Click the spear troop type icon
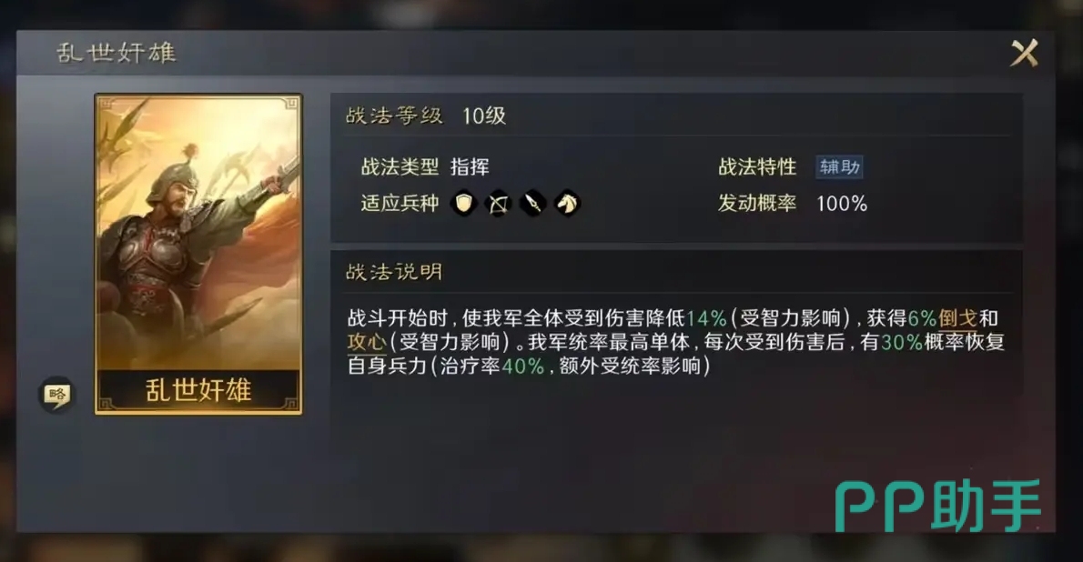Viewport: 1083px width, 562px height. 532,204
